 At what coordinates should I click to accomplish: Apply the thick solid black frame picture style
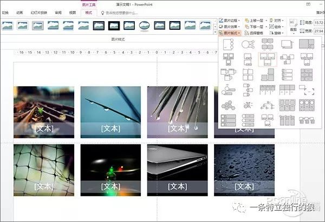(x=114, y=25)
